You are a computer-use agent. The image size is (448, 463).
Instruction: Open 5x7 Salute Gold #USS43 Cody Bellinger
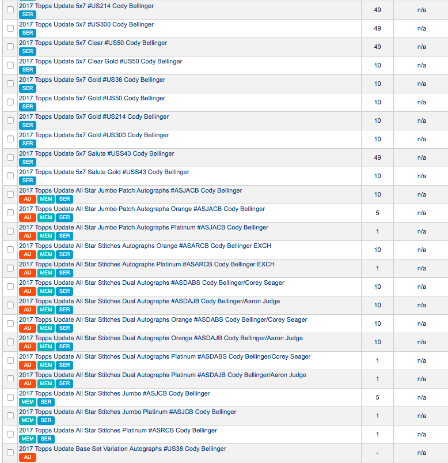coord(104,172)
